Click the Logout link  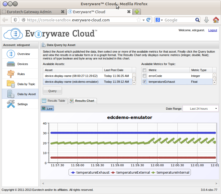click(213, 30)
